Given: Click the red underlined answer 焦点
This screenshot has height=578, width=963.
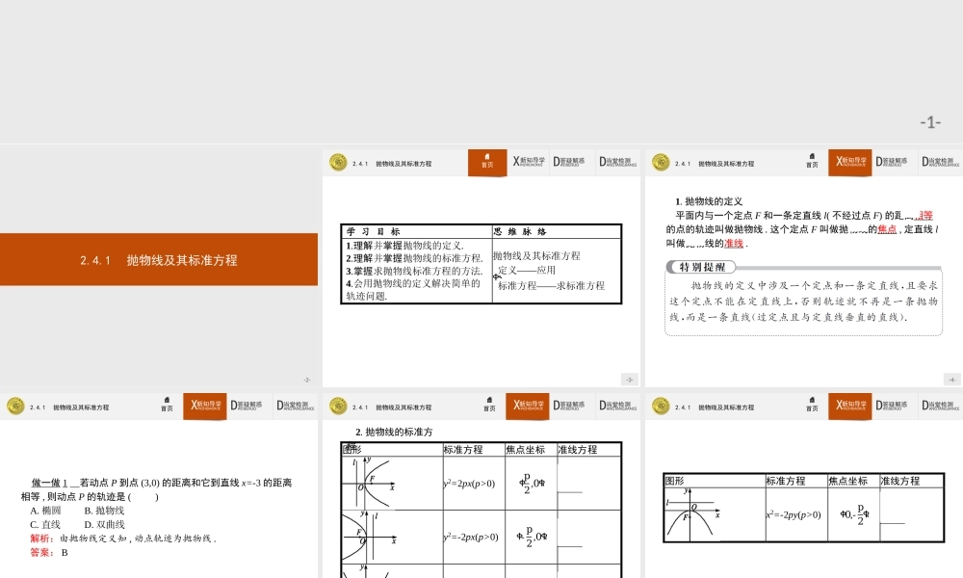Looking at the screenshot, I should point(887,229).
